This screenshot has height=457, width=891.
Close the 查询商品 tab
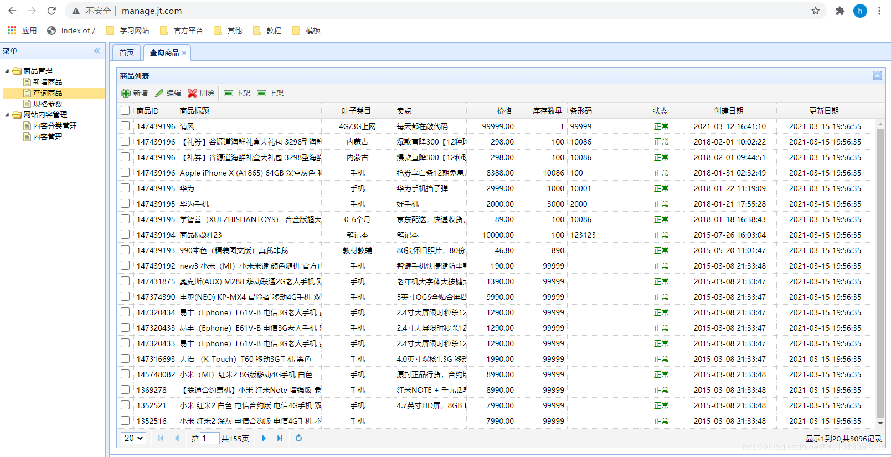[x=184, y=53]
